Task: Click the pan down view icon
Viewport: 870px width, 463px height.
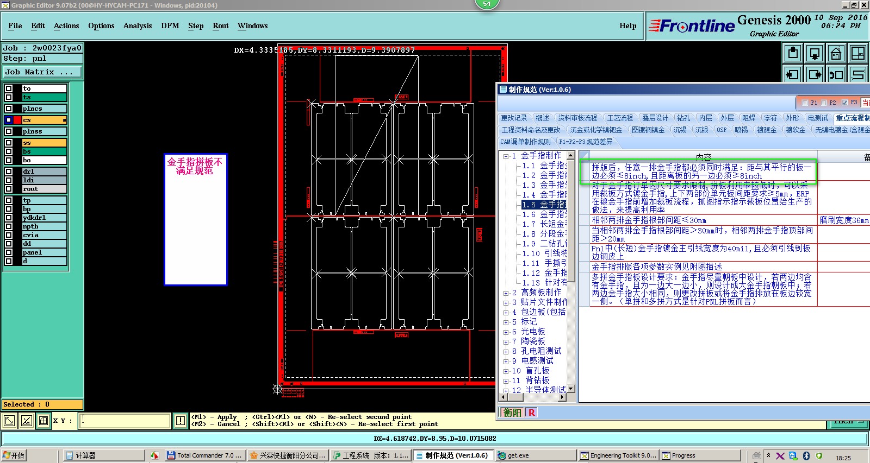Action: click(x=815, y=53)
